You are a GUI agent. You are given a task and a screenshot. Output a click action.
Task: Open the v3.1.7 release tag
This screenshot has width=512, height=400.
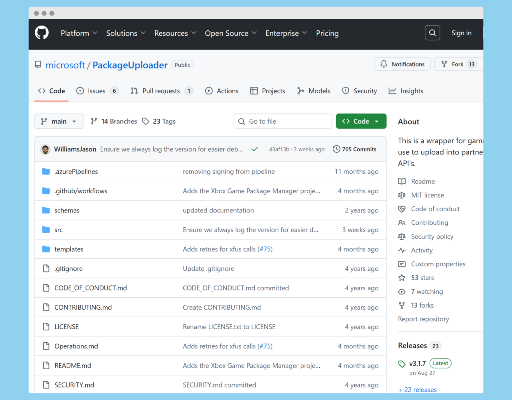[x=417, y=363]
